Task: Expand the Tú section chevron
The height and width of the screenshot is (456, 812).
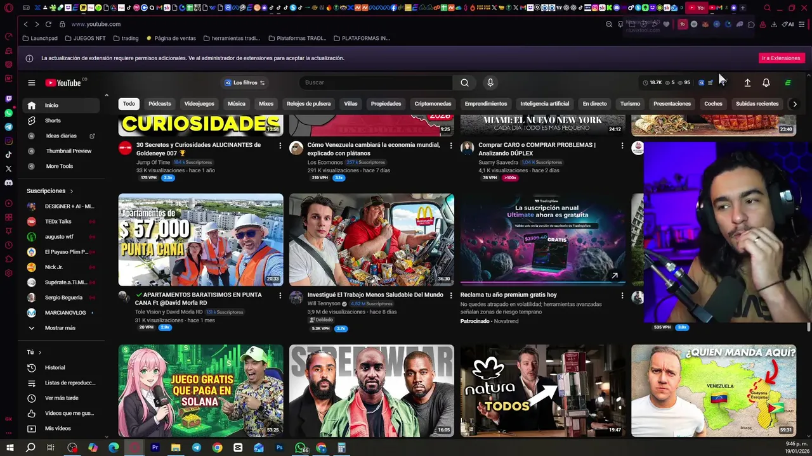Action: tap(39, 352)
